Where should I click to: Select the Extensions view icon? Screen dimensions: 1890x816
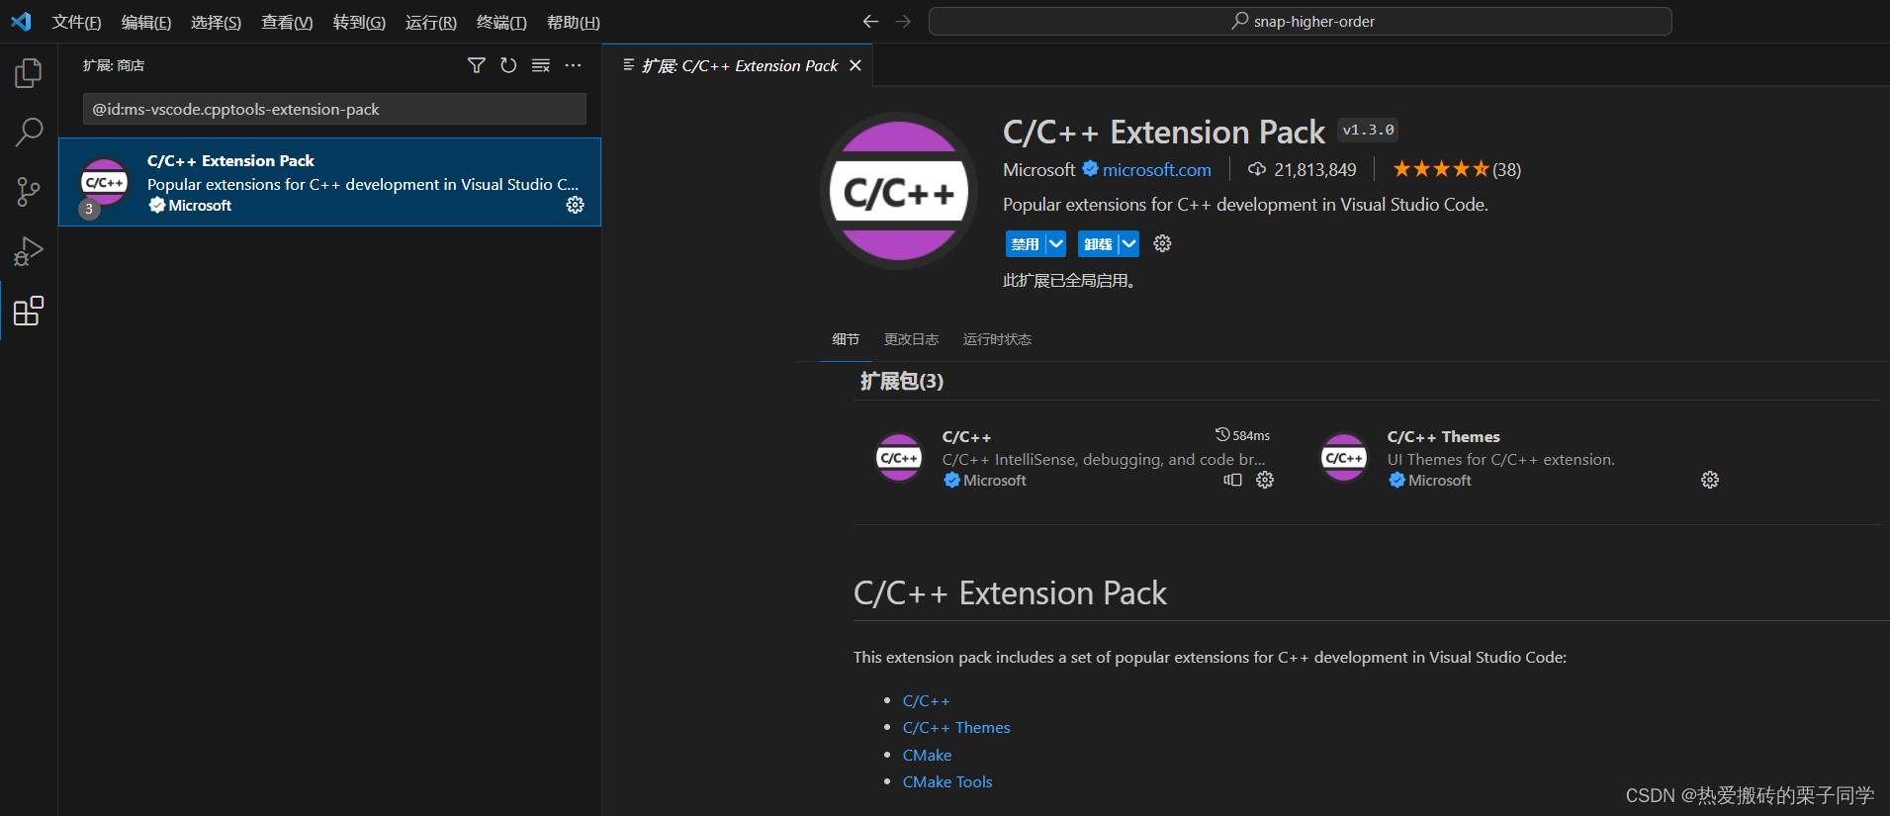pyautogui.click(x=29, y=312)
